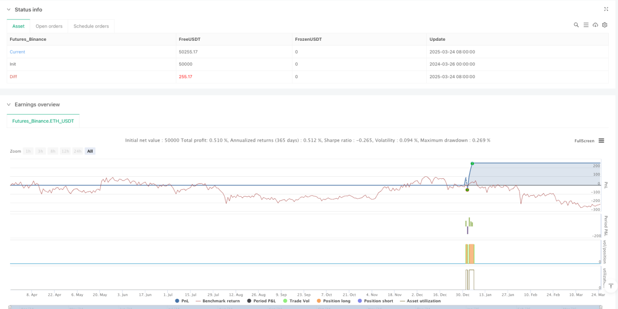
Task: Click the floating scroll-to-top button at bottom right
Action: pyautogui.click(x=611, y=287)
